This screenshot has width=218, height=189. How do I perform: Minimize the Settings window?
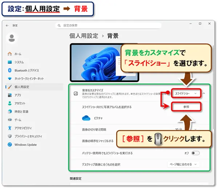191,24
